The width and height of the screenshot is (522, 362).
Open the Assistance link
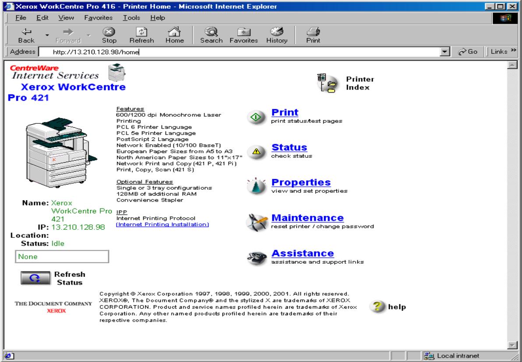click(x=302, y=253)
